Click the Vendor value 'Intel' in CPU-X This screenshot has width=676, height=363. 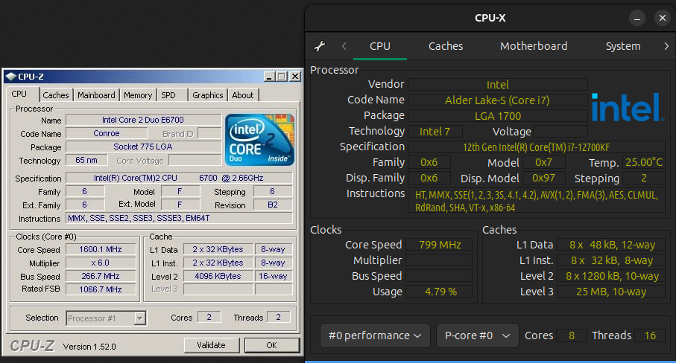click(498, 85)
